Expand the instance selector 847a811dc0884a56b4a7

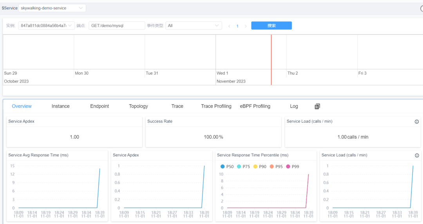pyautogui.click(x=46, y=25)
